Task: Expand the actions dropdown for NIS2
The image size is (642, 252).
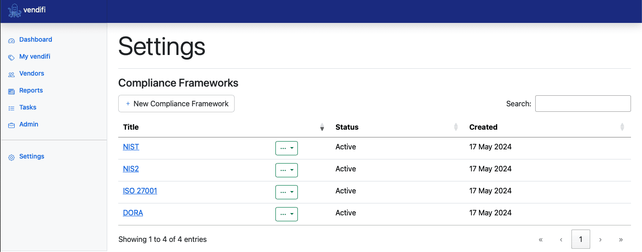Action: coord(286,170)
